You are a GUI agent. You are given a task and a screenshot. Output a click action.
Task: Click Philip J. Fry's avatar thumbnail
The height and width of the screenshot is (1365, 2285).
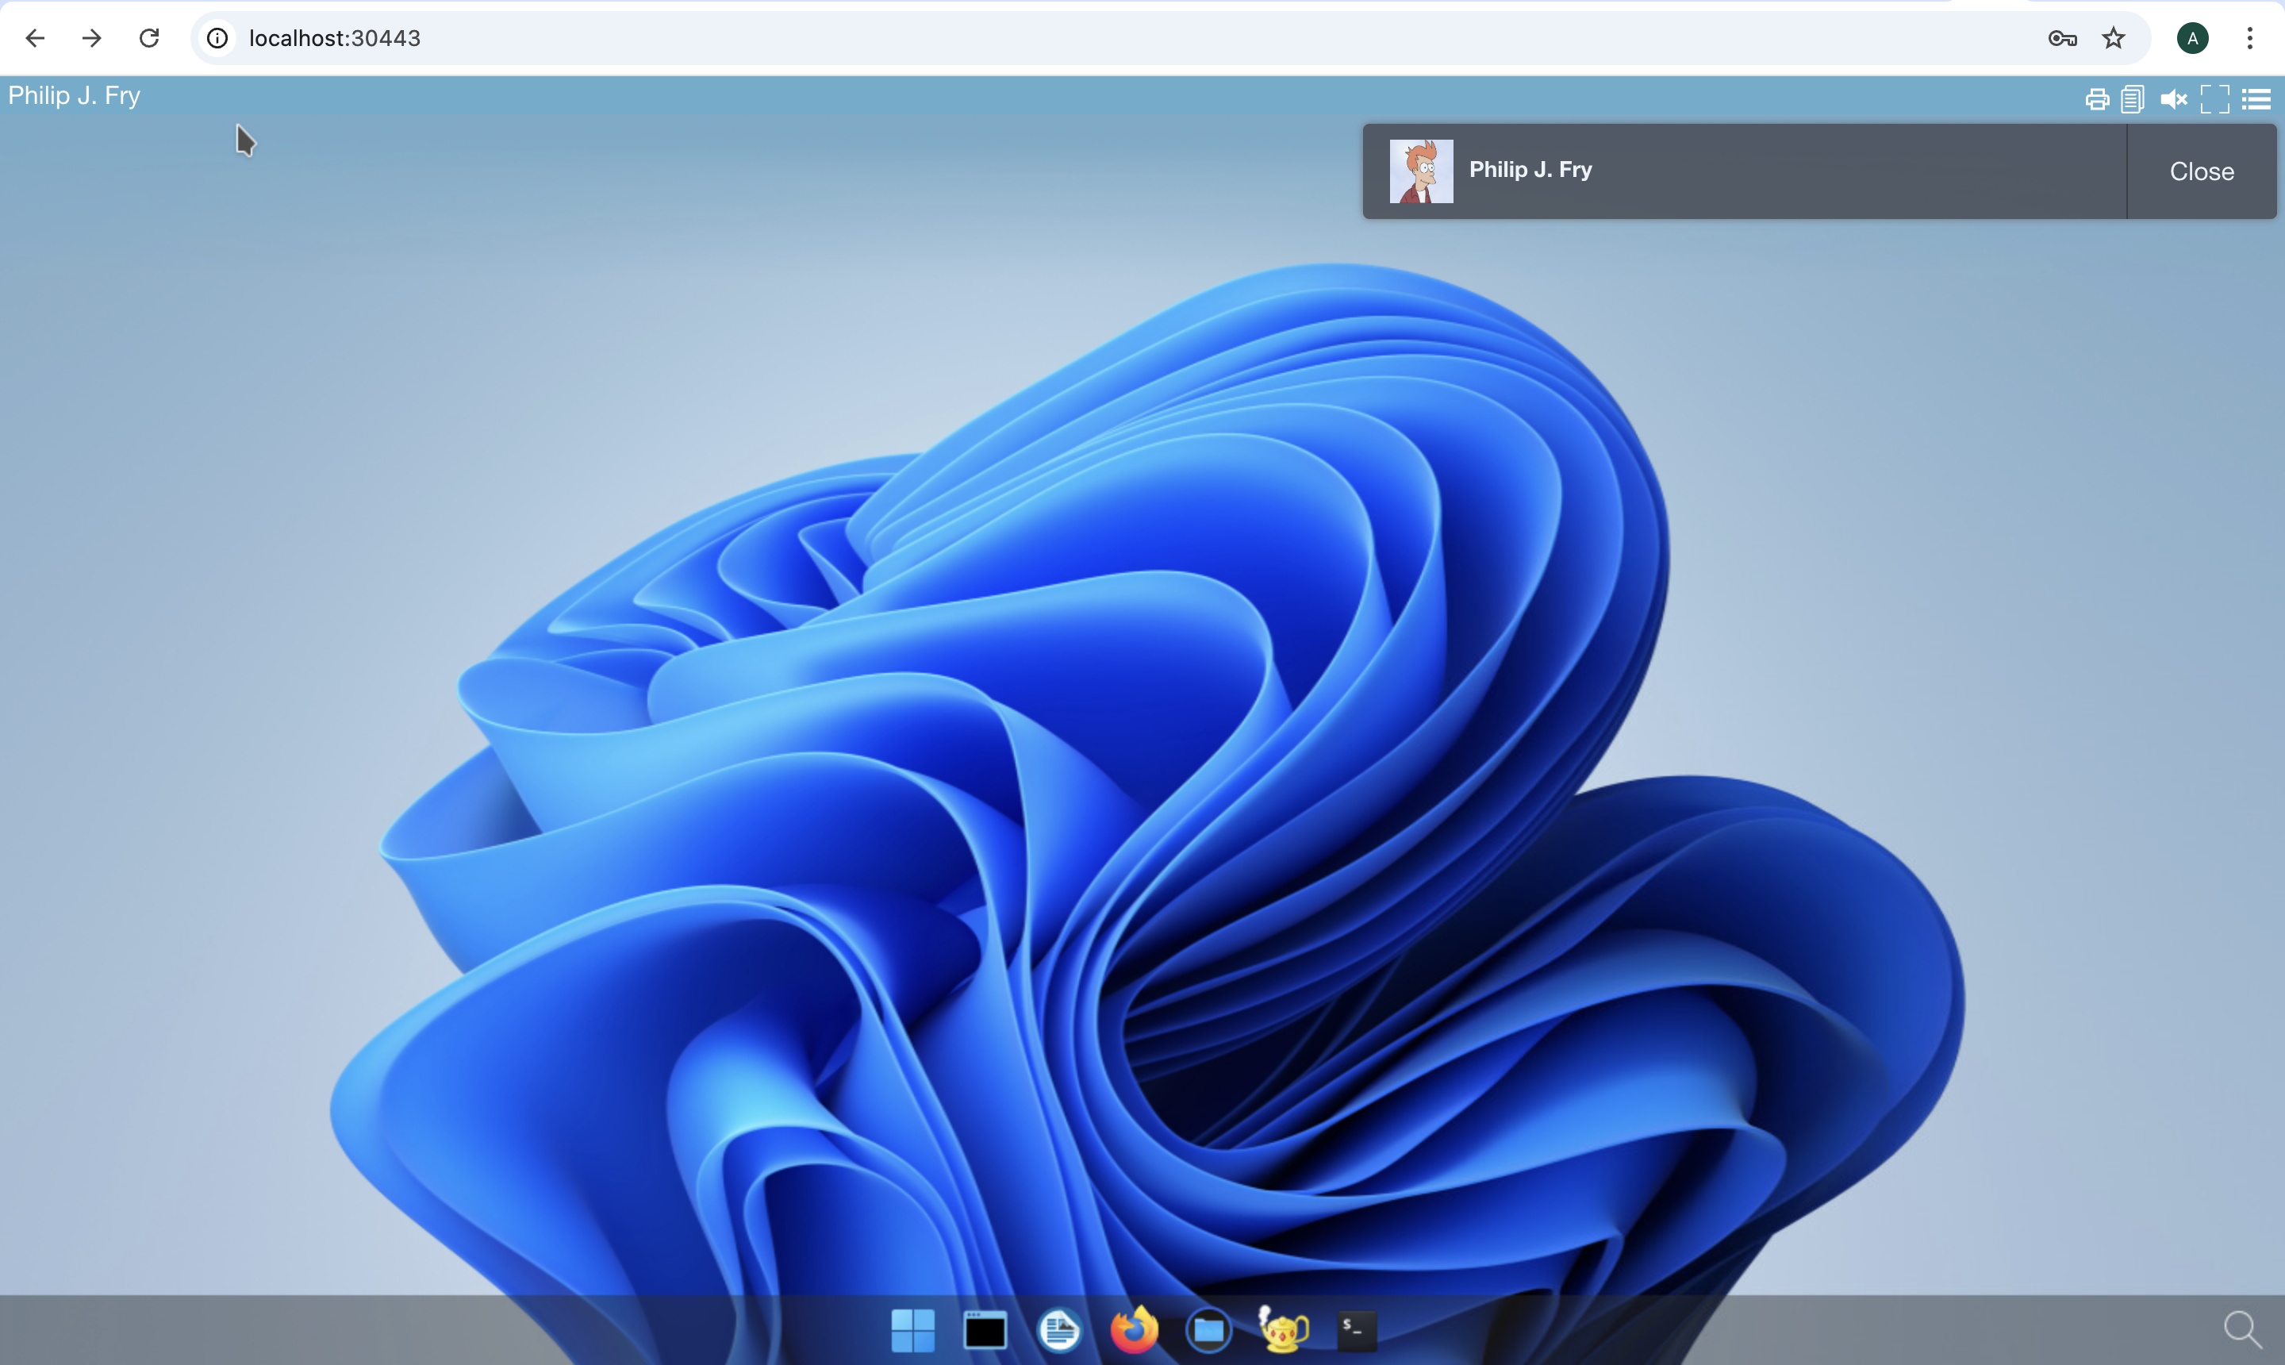(x=1421, y=172)
